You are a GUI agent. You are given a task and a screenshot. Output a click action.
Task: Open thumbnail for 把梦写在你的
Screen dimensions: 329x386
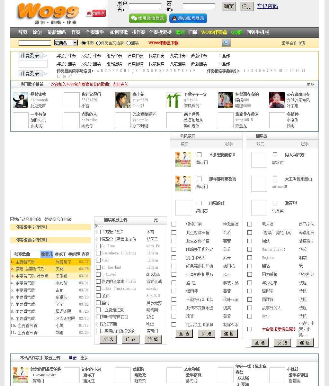tap(226, 100)
